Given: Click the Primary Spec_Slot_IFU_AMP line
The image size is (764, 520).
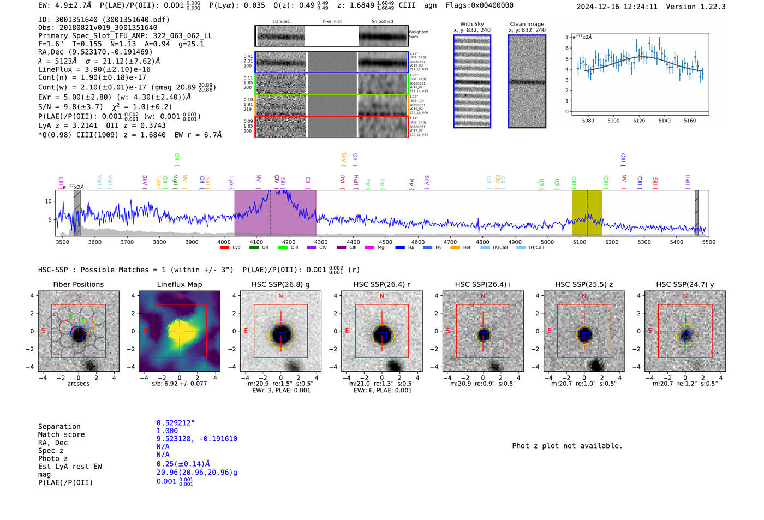Looking at the screenshot, I should [126, 36].
